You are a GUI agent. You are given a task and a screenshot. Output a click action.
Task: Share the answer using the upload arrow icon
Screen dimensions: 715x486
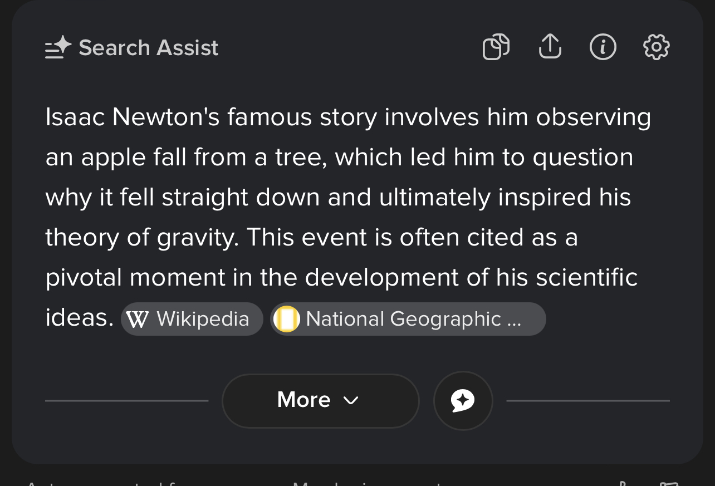click(x=550, y=46)
